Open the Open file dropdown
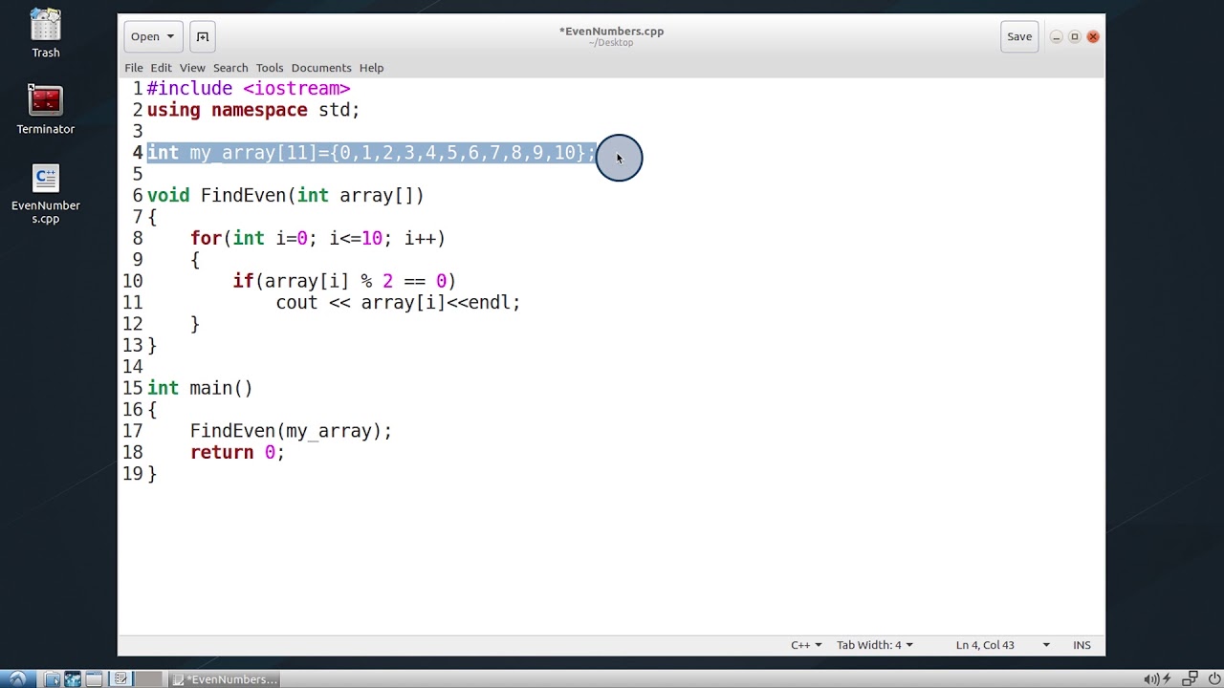The height and width of the screenshot is (688, 1224). pos(153,36)
